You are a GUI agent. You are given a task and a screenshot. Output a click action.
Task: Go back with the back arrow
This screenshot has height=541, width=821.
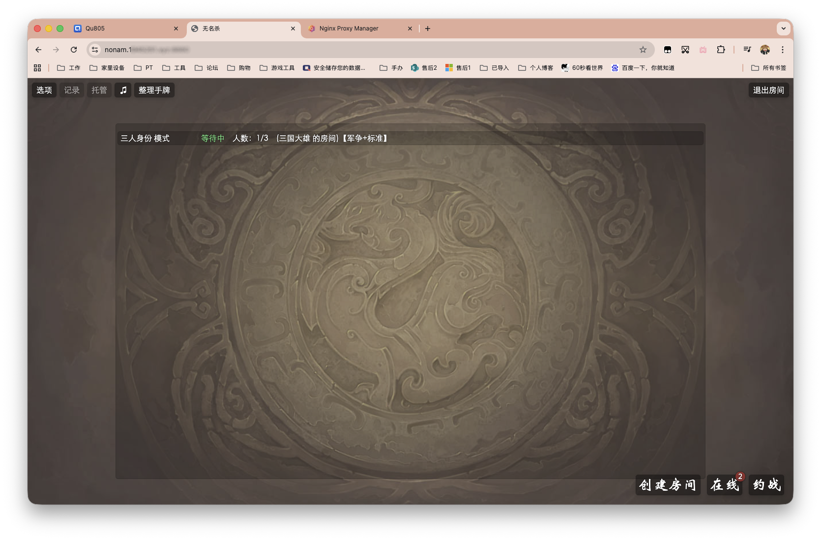click(38, 50)
